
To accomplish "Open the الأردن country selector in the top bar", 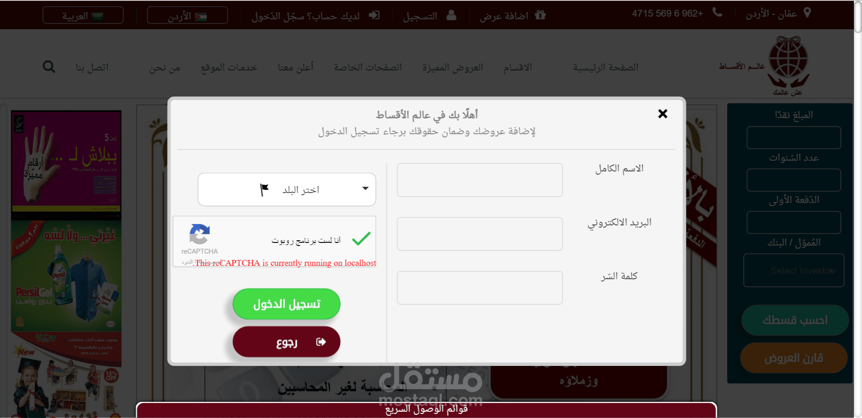I will coord(187,15).
